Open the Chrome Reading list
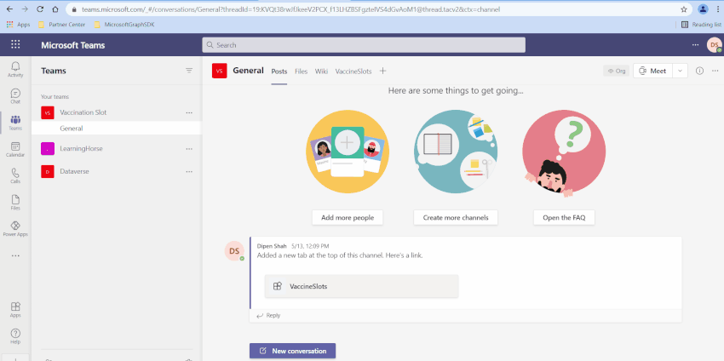Image resolution: width=724 pixels, height=361 pixels. [x=701, y=25]
